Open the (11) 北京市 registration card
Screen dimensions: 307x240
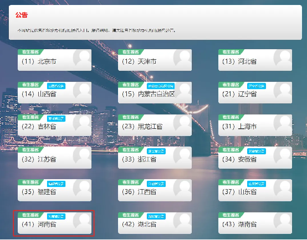[54, 60]
